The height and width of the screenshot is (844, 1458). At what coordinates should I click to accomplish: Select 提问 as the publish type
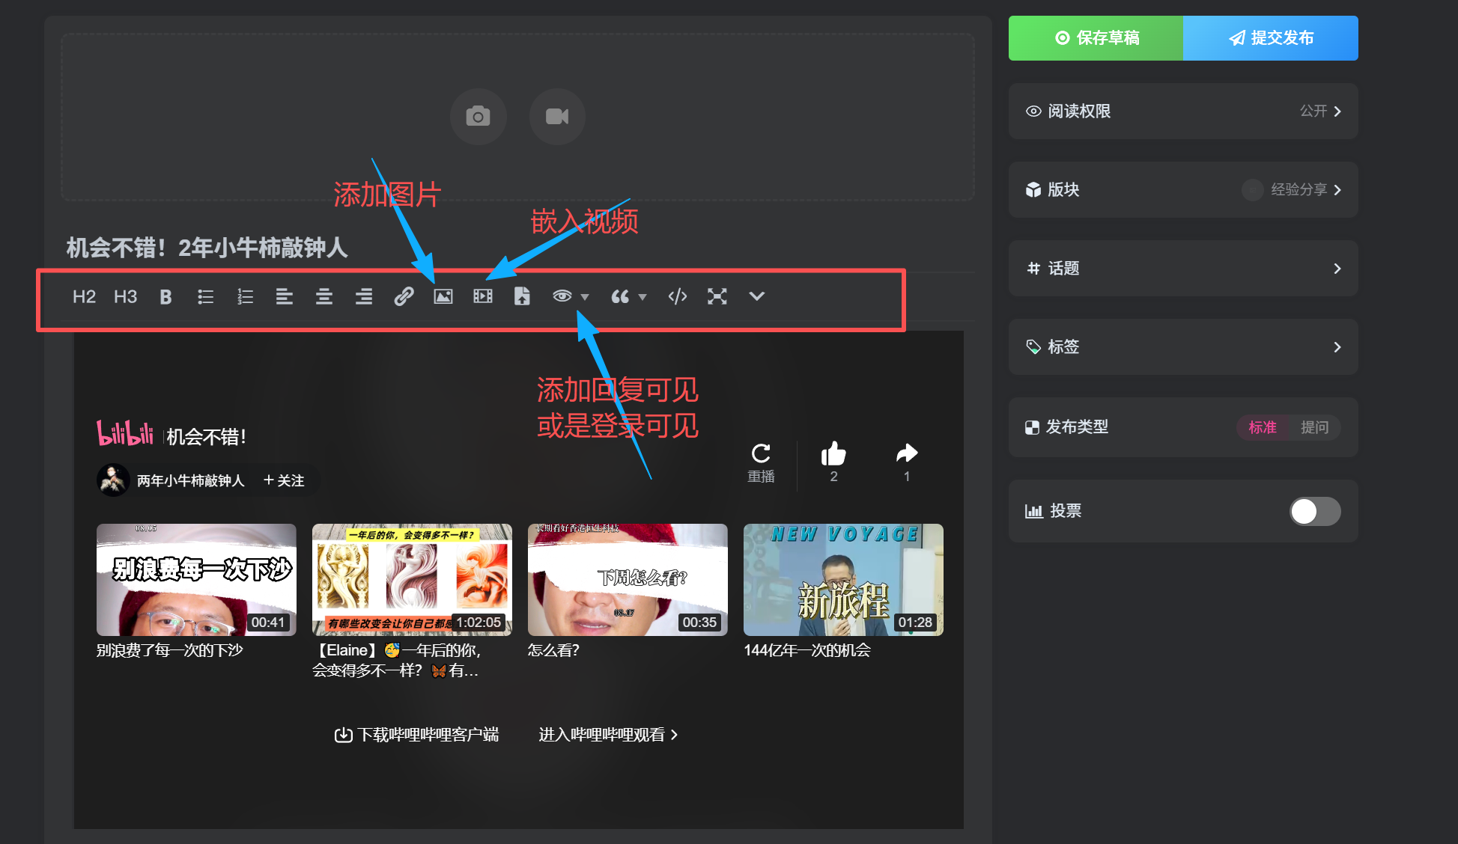pos(1316,427)
